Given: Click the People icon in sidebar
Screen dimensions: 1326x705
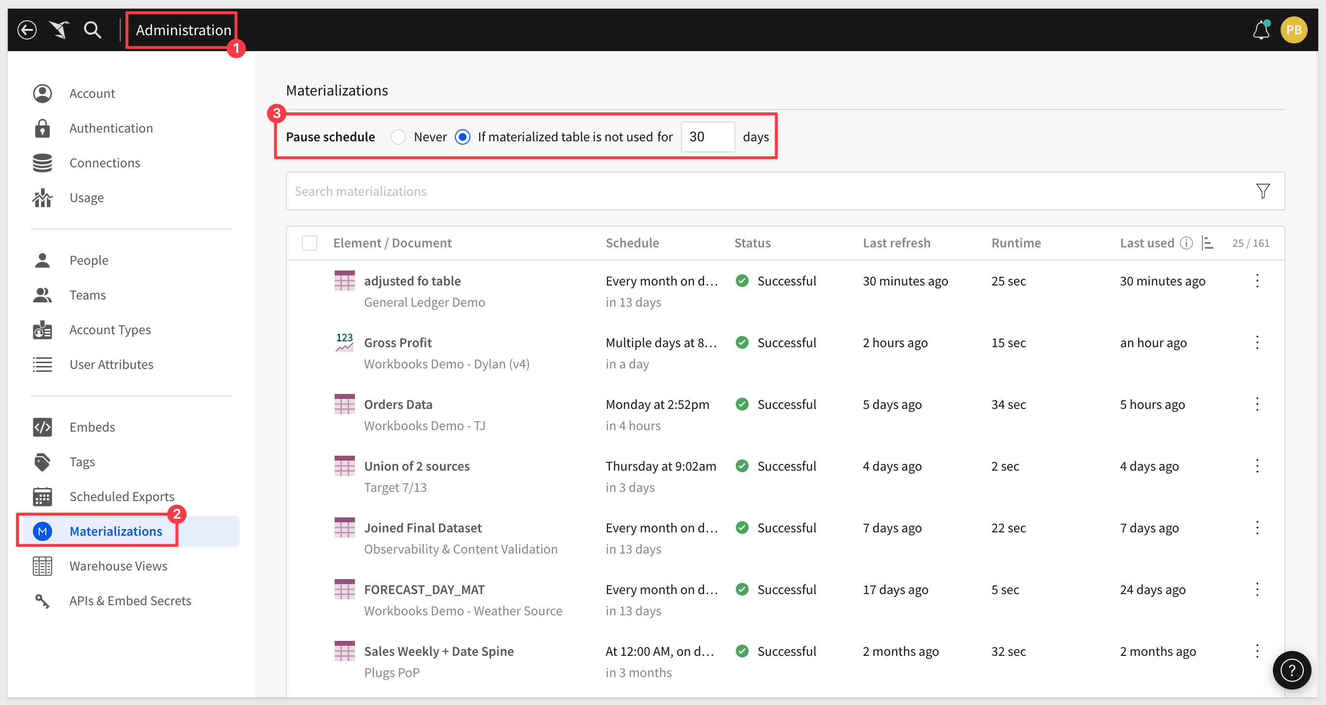Looking at the screenshot, I should click(42, 260).
